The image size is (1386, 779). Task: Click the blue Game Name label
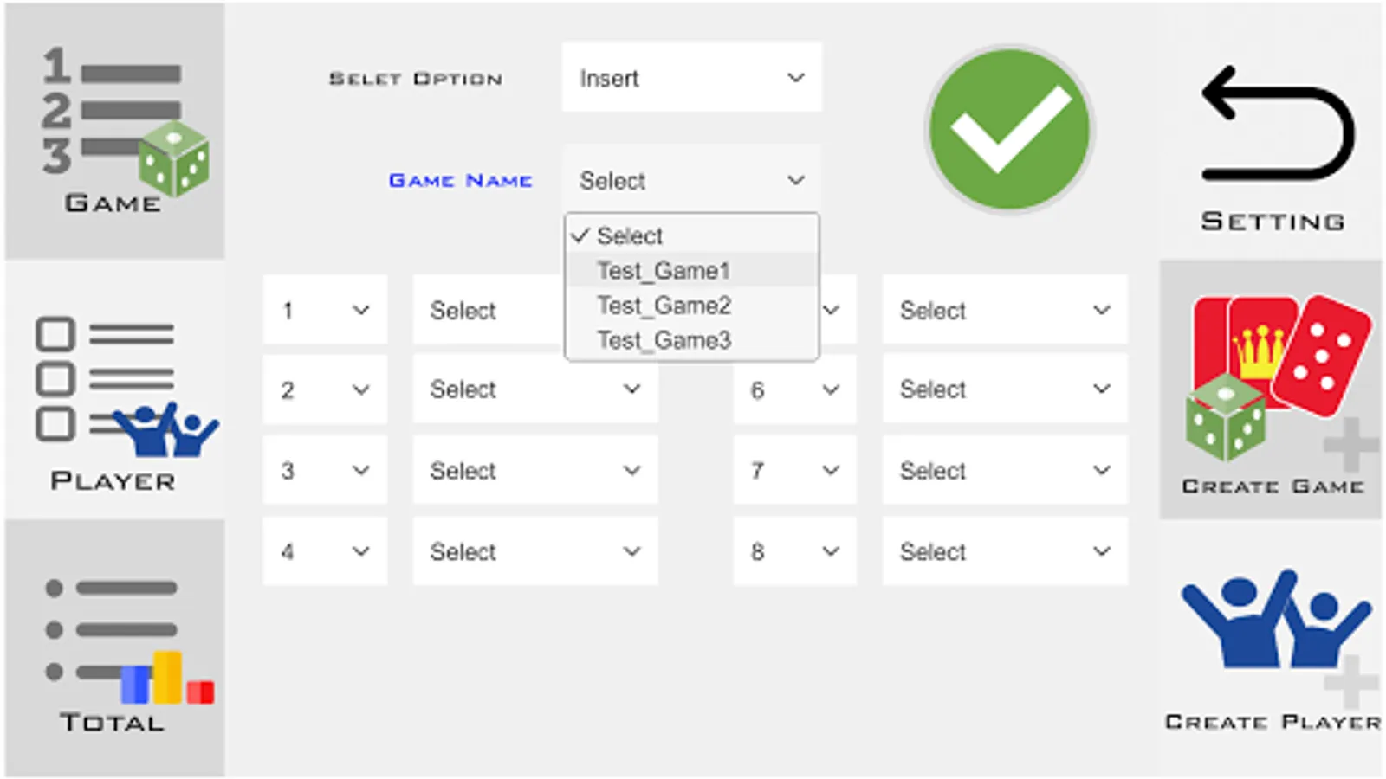[x=460, y=180]
